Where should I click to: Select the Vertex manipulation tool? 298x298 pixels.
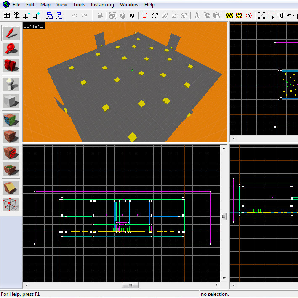pyautogui.click(x=11, y=204)
